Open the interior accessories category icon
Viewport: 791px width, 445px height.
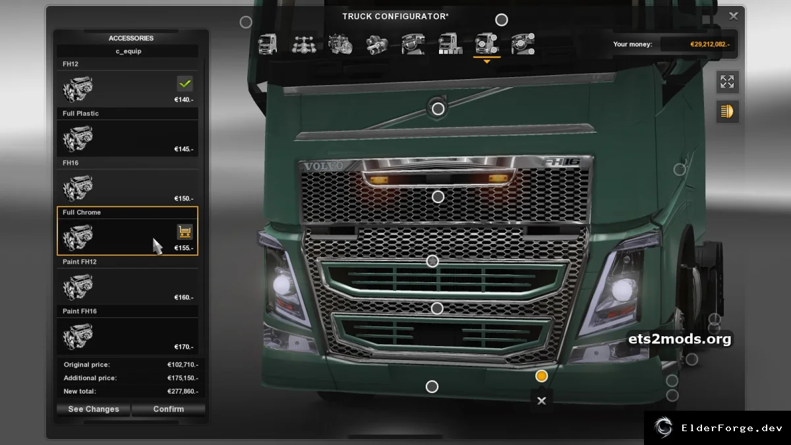coord(523,44)
